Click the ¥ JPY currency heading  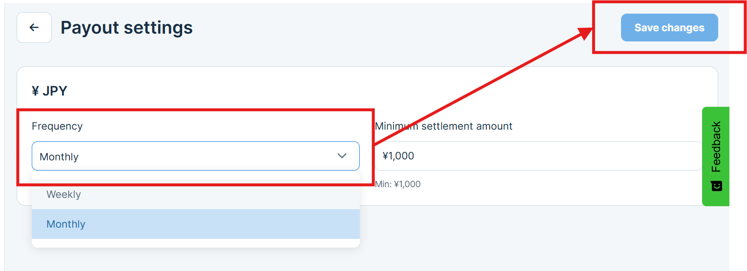coord(49,91)
